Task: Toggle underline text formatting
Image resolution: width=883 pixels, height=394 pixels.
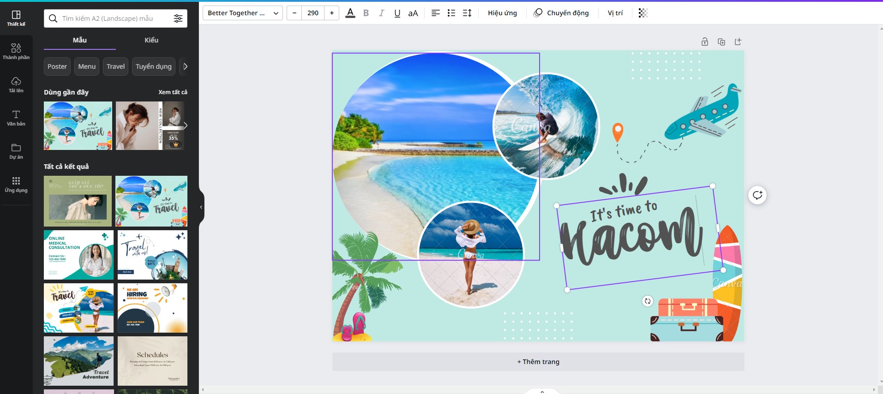Action: click(x=397, y=13)
